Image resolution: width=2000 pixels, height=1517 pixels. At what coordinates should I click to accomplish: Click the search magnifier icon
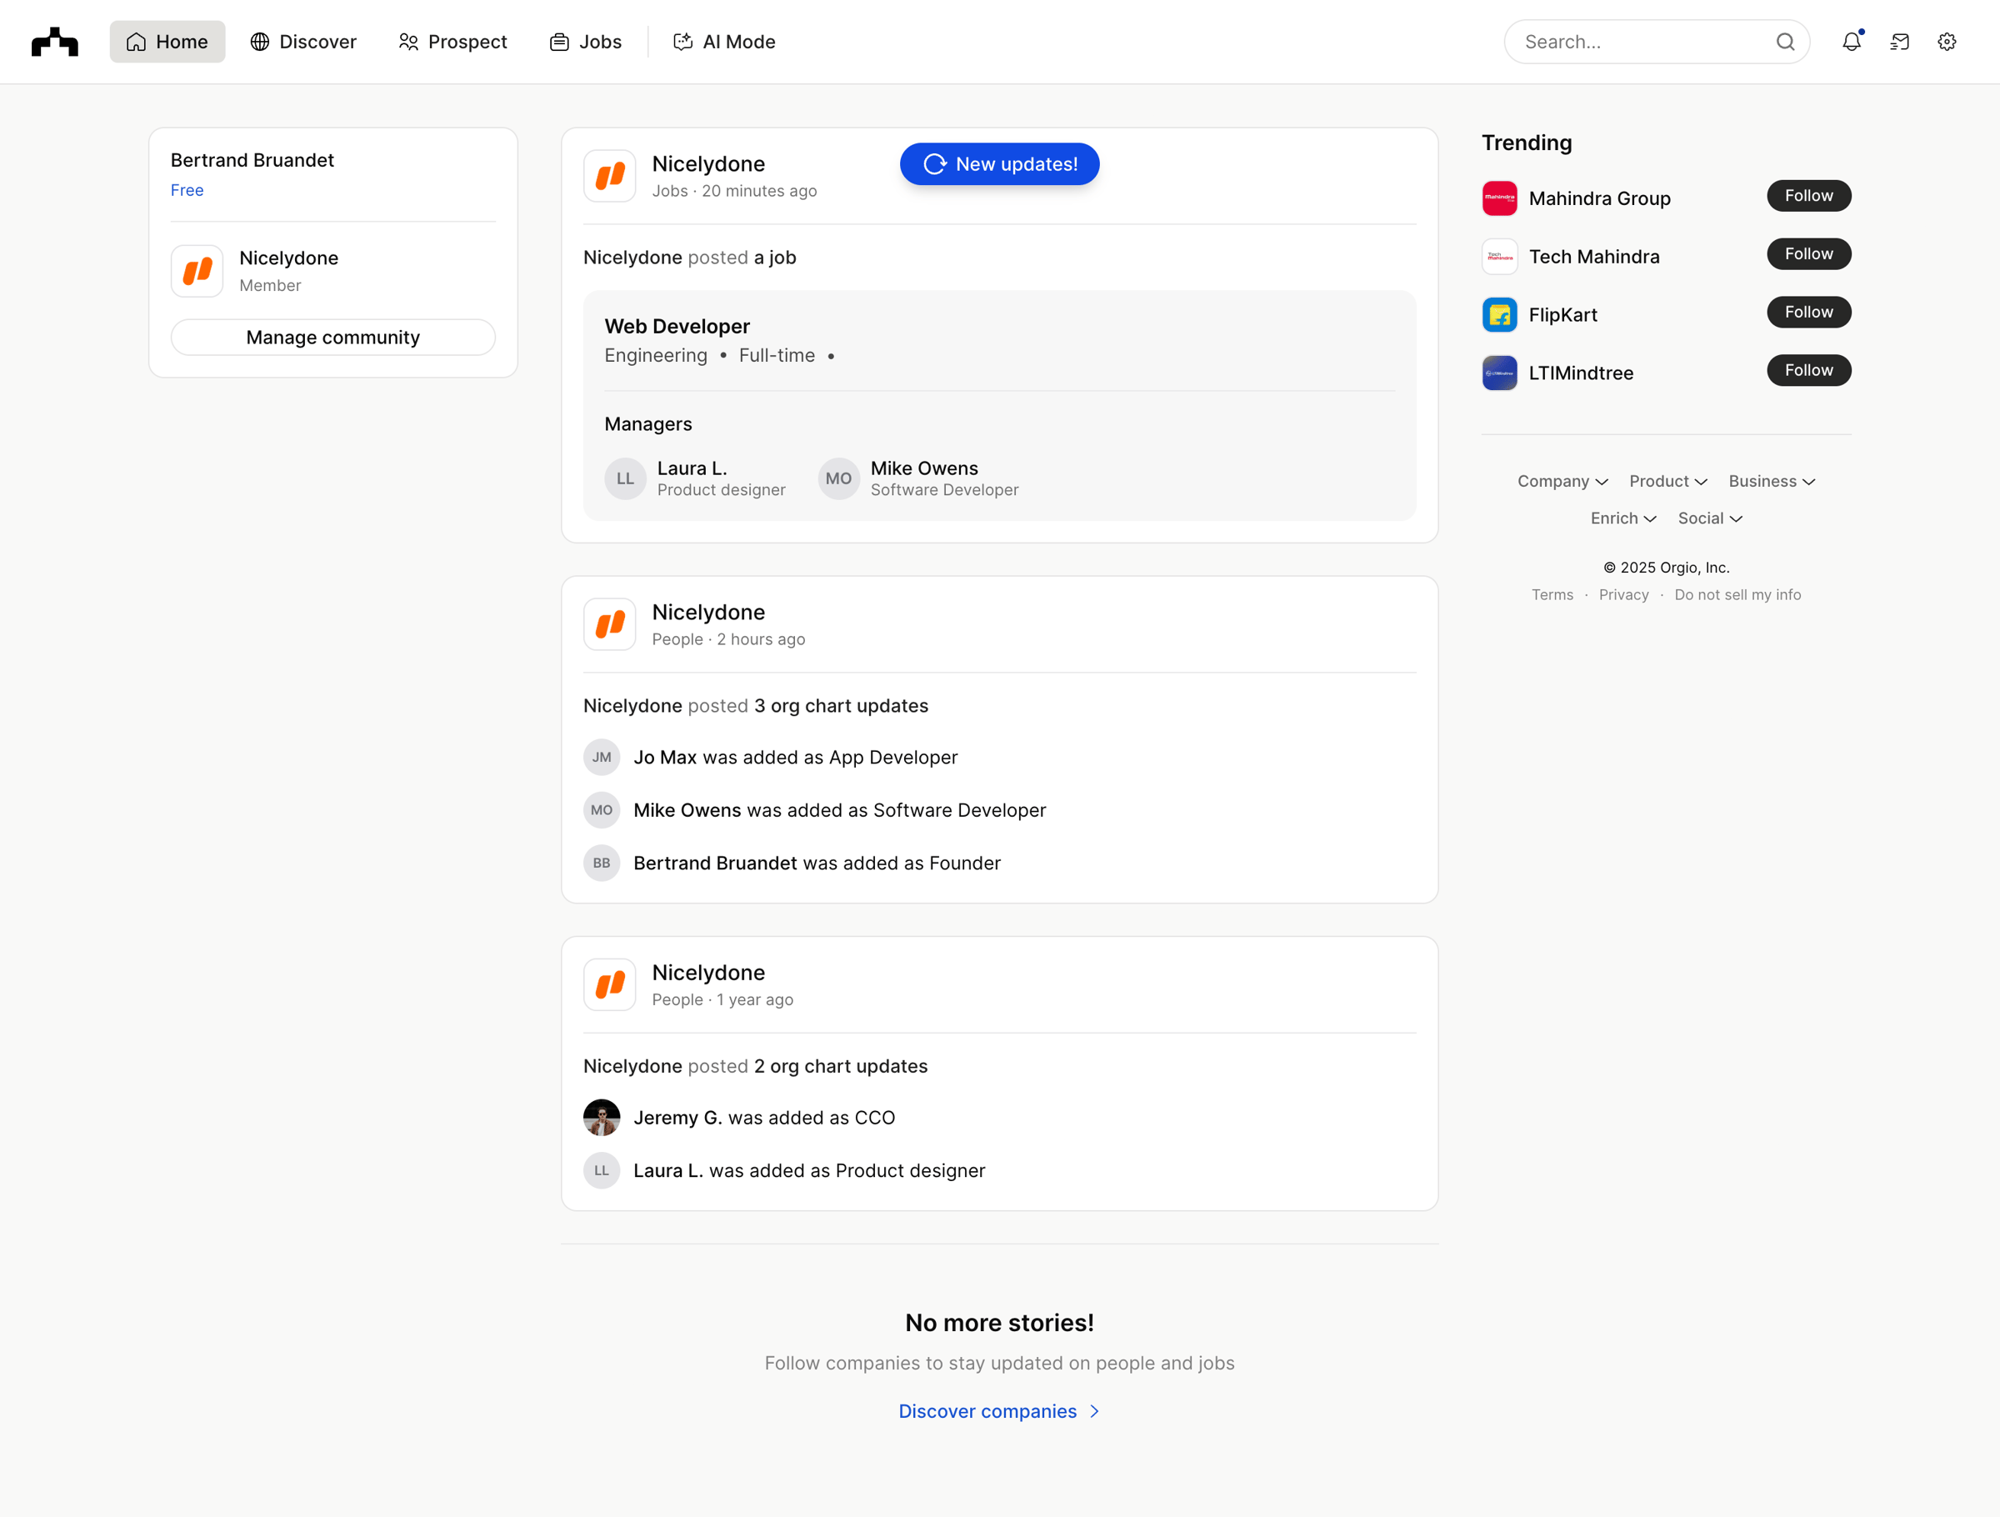pyautogui.click(x=1785, y=42)
